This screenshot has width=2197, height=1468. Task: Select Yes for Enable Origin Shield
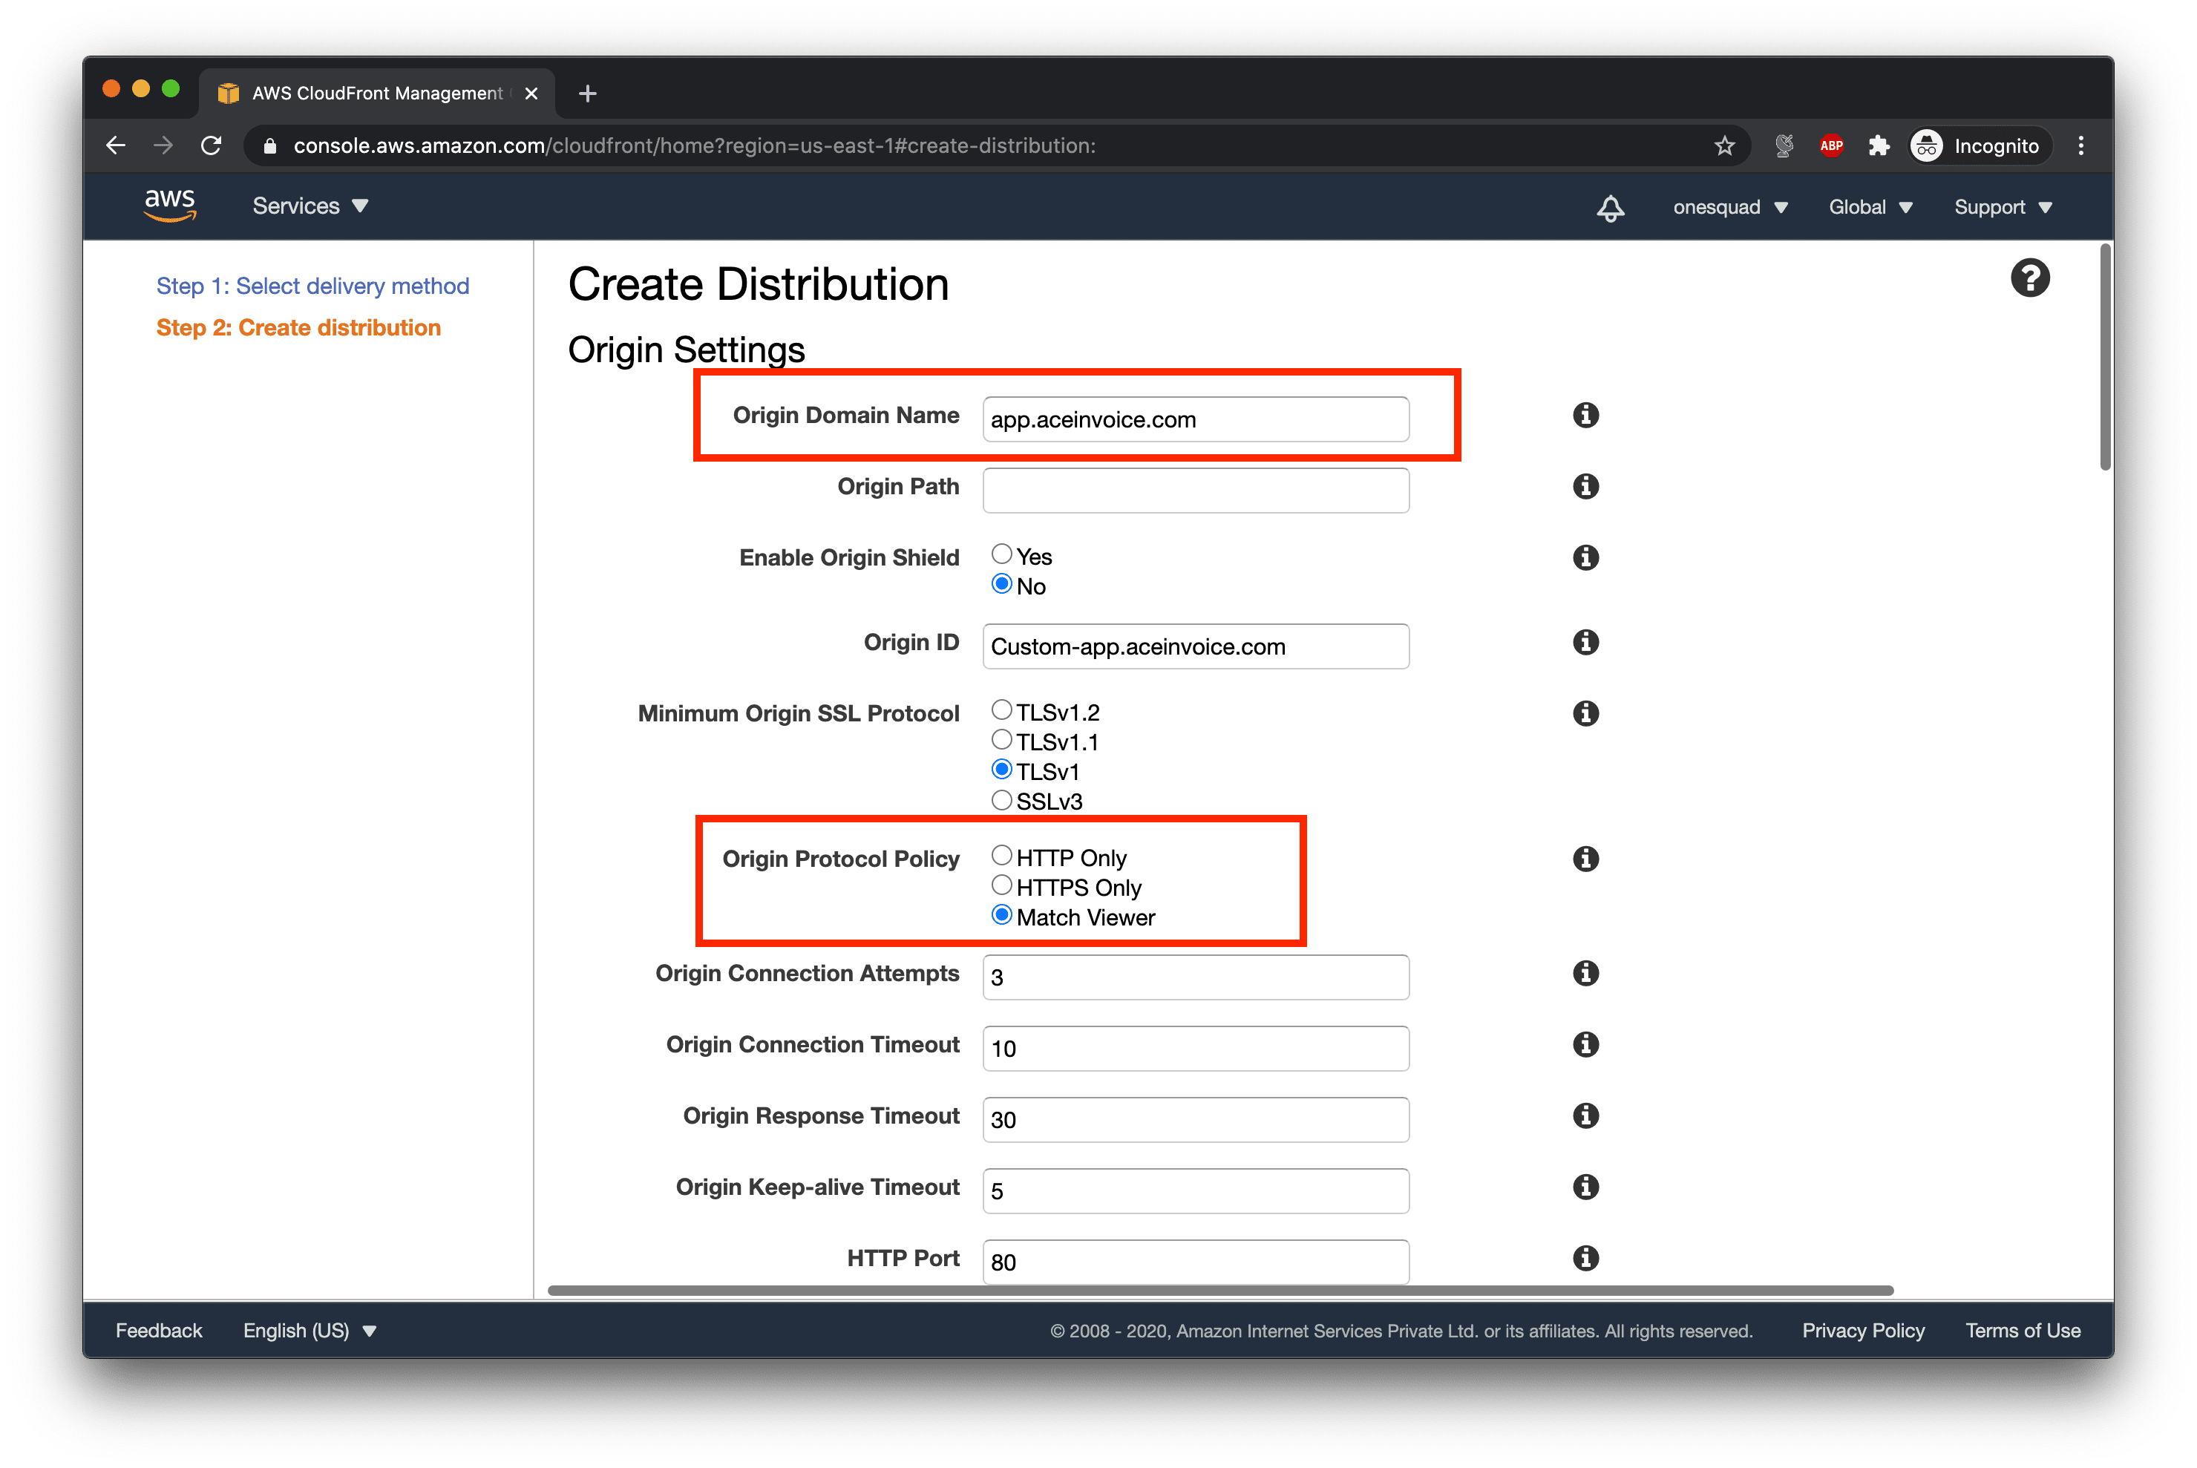point(1001,554)
